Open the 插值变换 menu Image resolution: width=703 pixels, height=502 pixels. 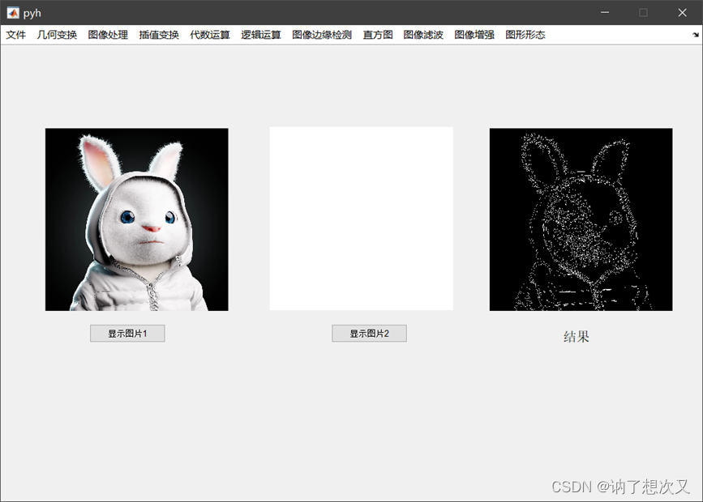click(159, 35)
